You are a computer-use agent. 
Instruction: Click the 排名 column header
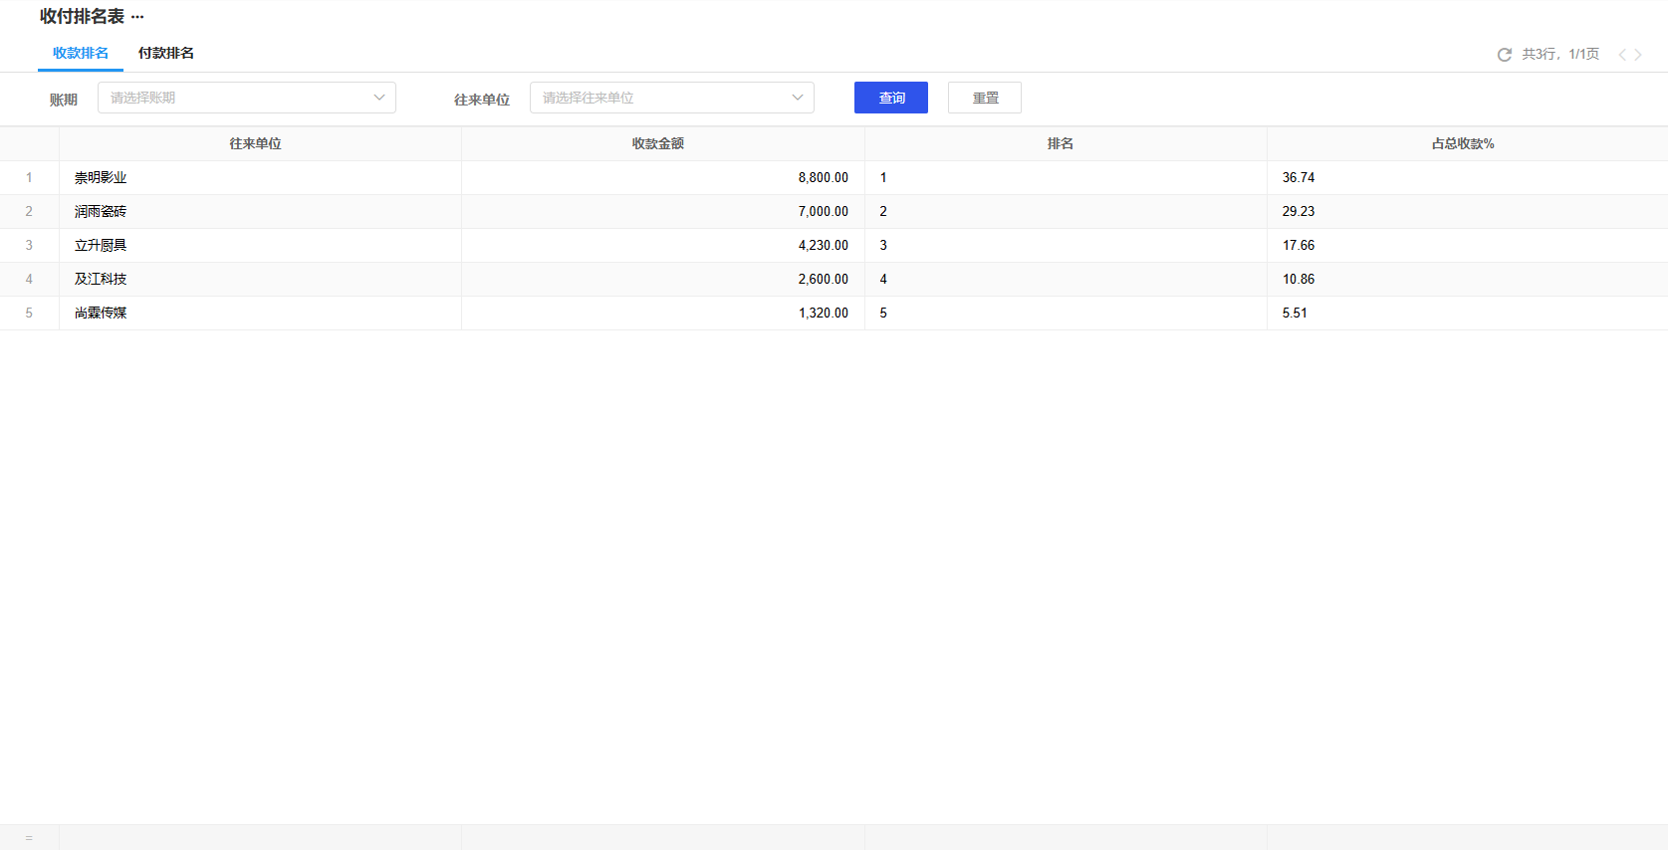(1061, 144)
